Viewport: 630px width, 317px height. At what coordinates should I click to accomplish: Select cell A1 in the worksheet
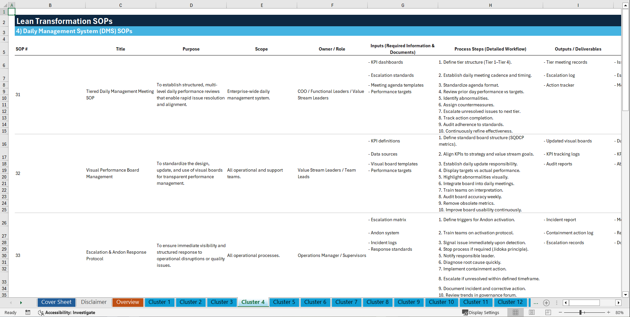click(x=12, y=11)
